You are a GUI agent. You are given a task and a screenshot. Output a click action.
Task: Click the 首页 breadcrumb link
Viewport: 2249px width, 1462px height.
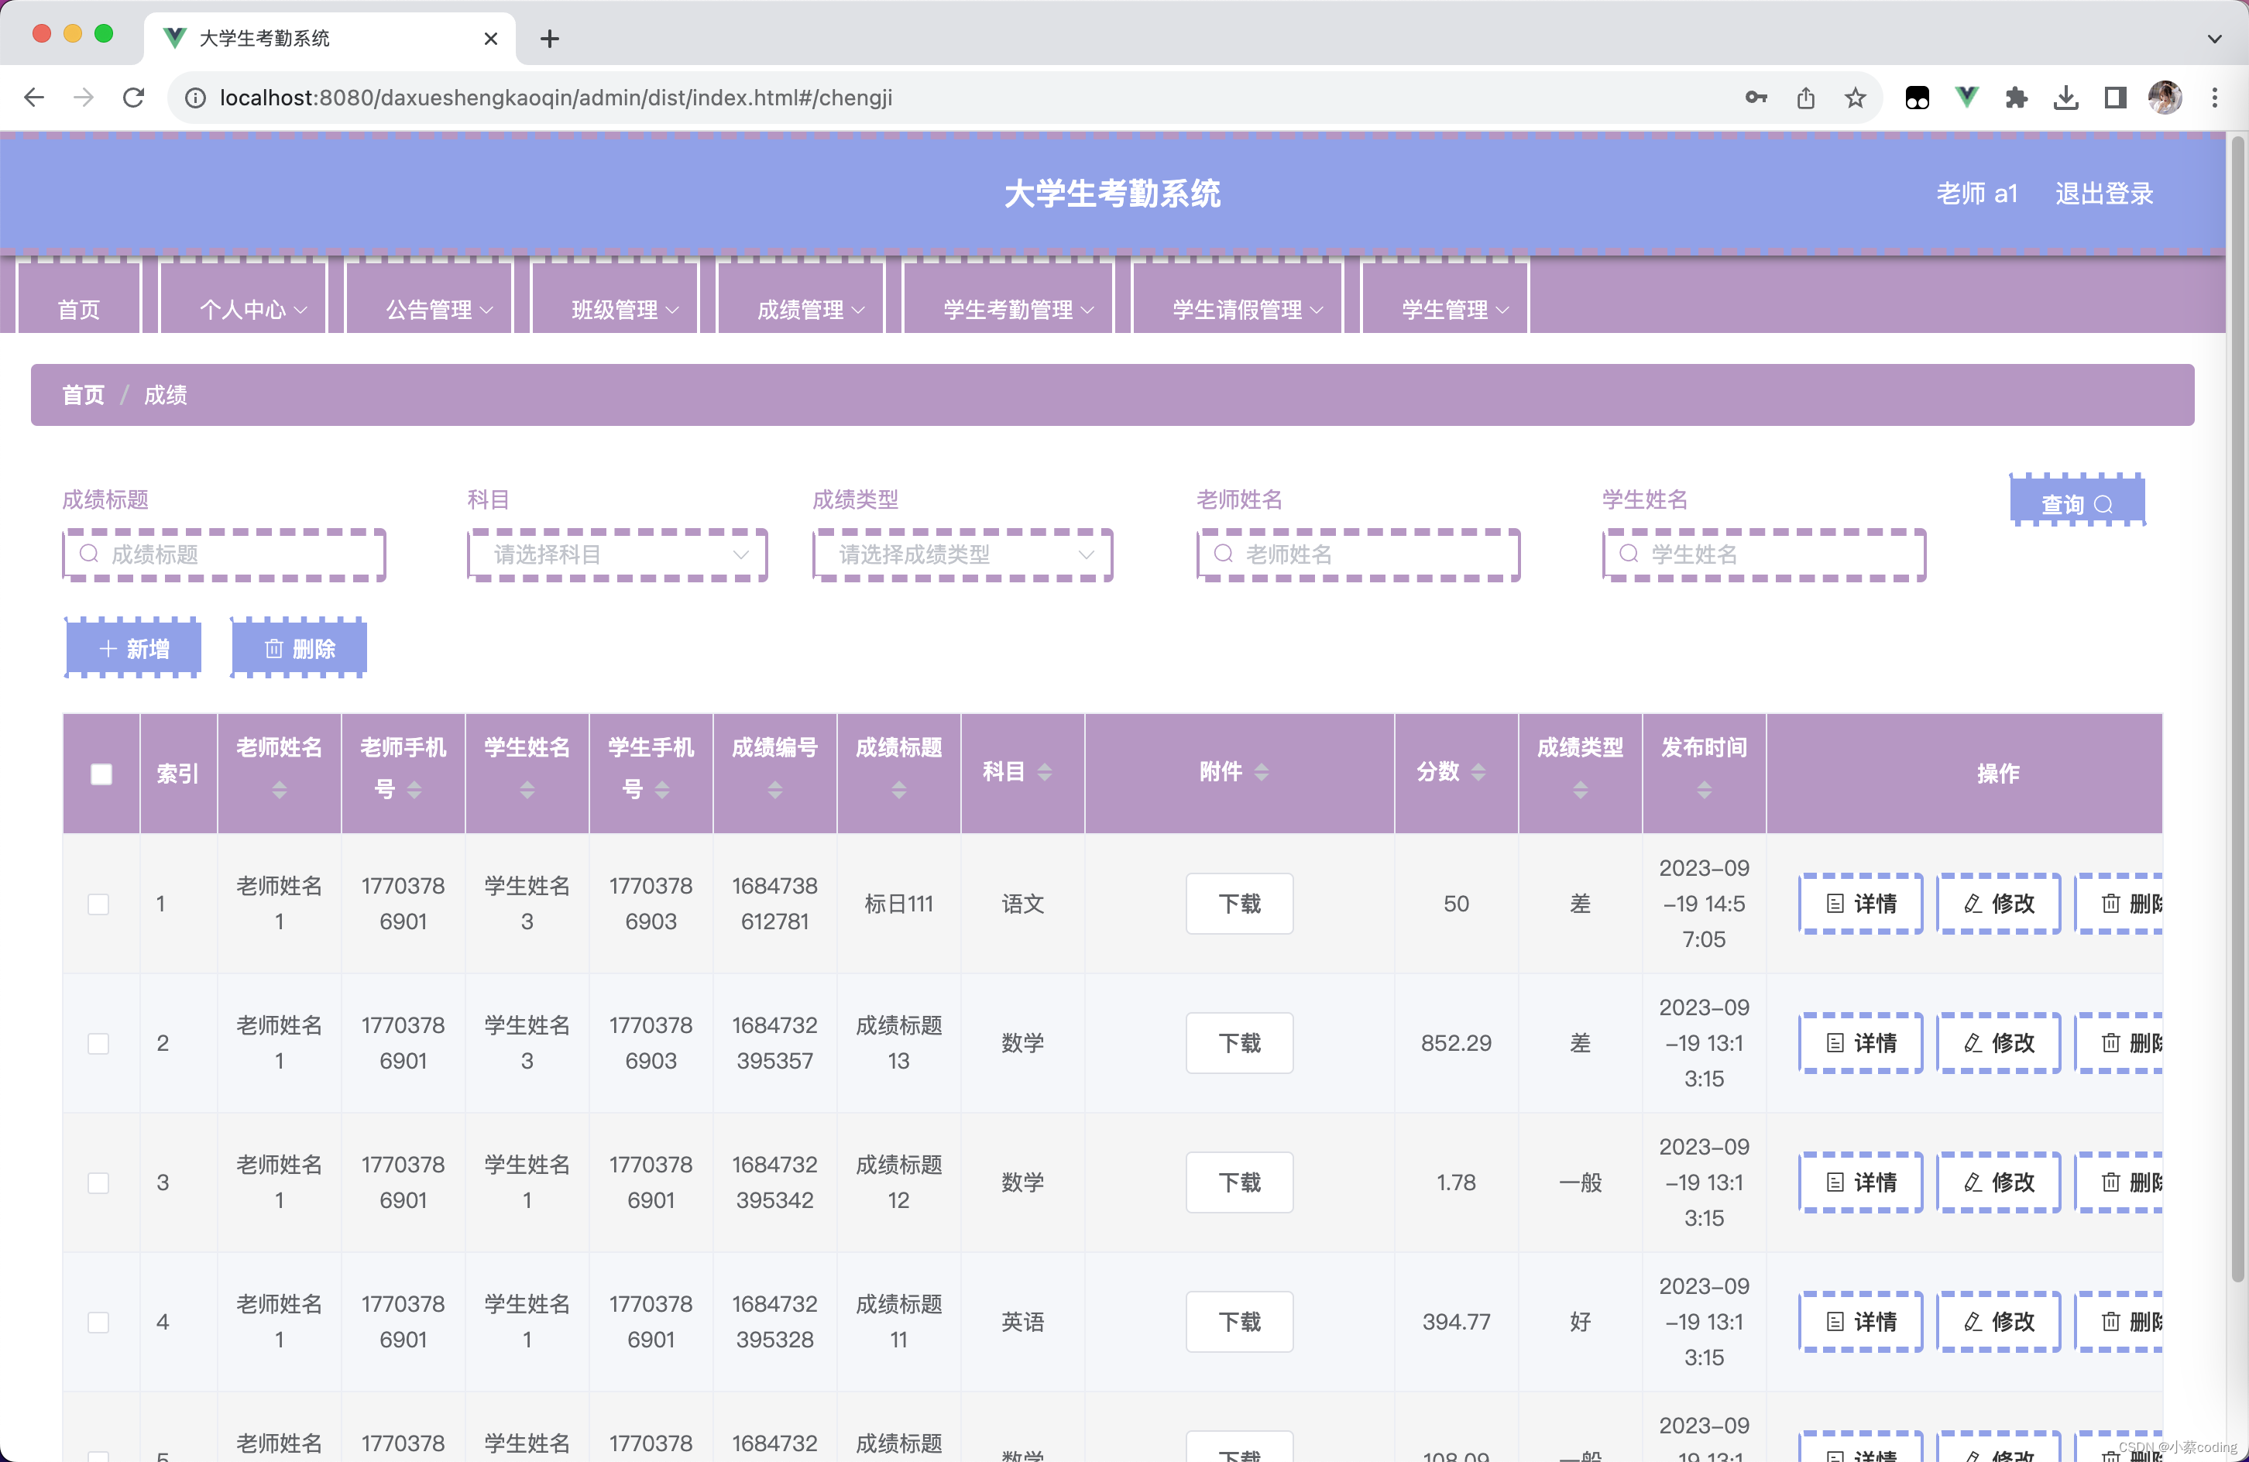[x=83, y=395]
